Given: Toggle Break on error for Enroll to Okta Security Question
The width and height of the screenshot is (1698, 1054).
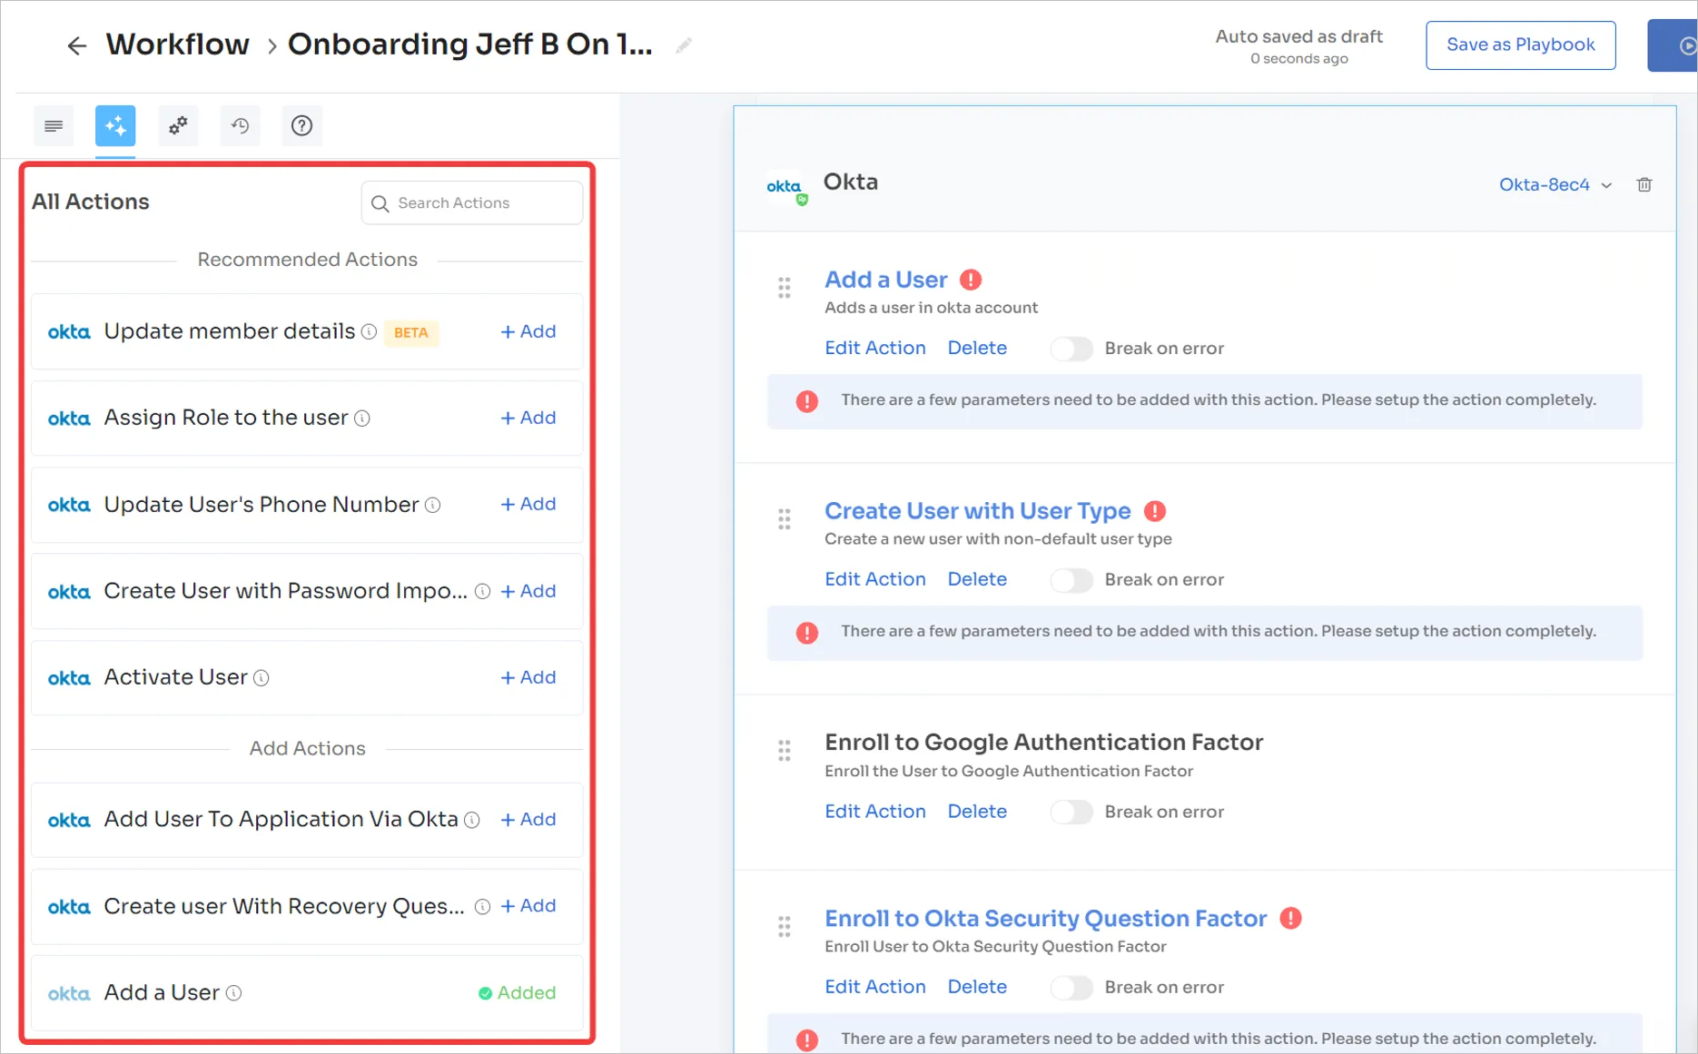Looking at the screenshot, I should [x=1071, y=988].
